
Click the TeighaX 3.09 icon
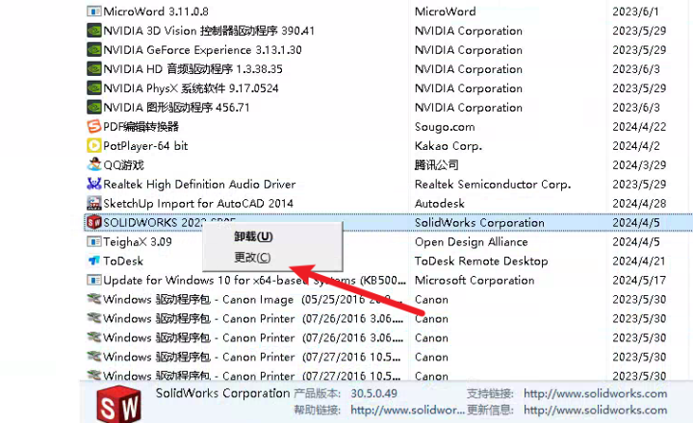pyautogui.click(x=93, y=242)
